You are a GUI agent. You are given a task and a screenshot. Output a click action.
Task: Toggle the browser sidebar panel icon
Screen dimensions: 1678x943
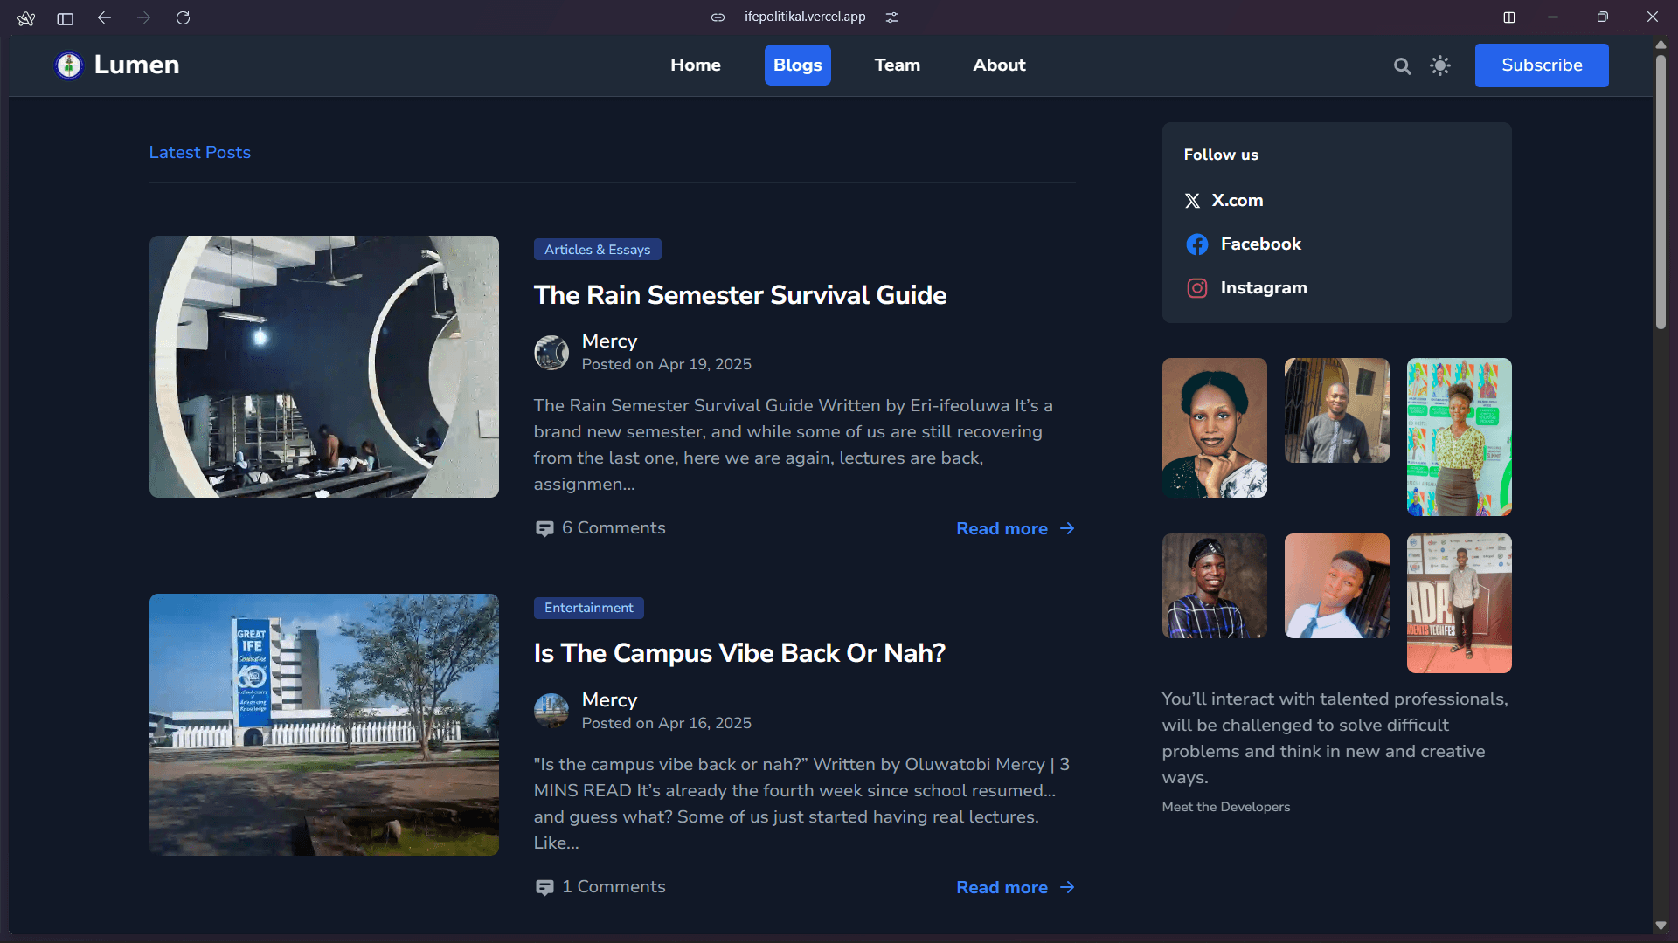coord(65,17)
